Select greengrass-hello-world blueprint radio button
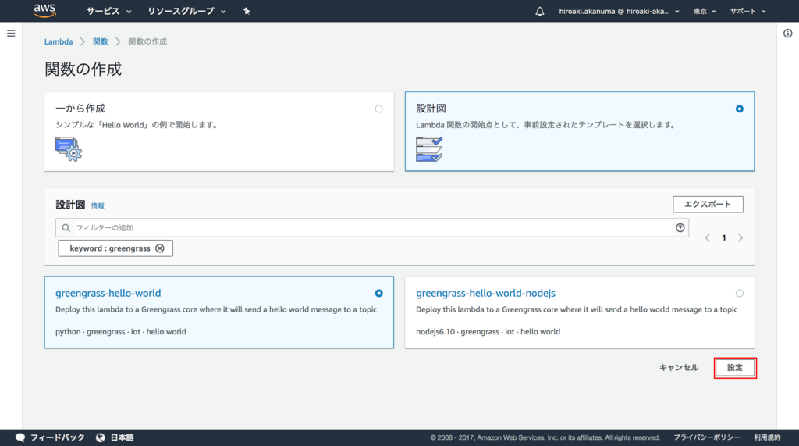 [378, 294]
